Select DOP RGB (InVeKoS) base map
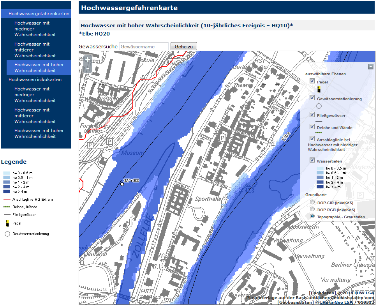Image resolution: width=377 pixels, height=306 pixels. pos(312,209)
